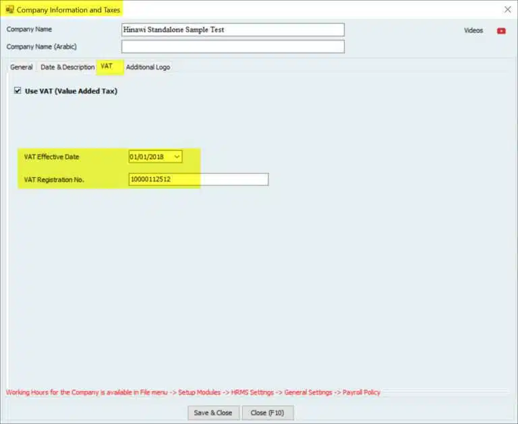Click into the Company Name field

pyautogui.click(x=233, y=30)
